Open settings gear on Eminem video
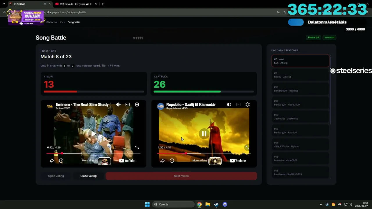This screenshot has width=372, height=209. [x=137, y=105]
